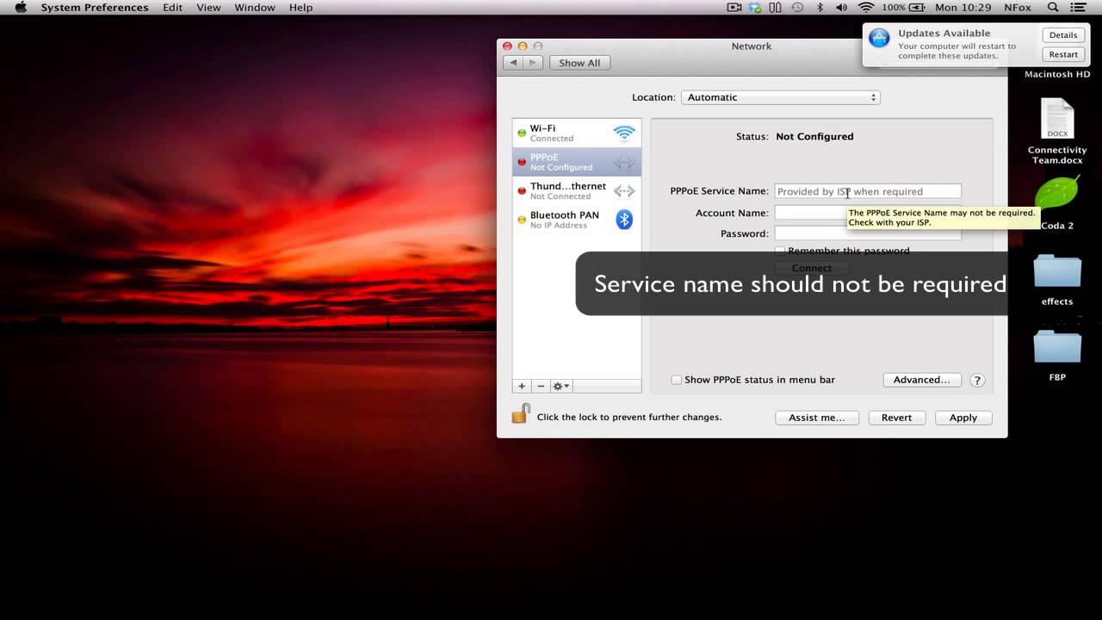Open the NFox user menu
This screenshot has height=620, width=1102.
coord(1018,8)
